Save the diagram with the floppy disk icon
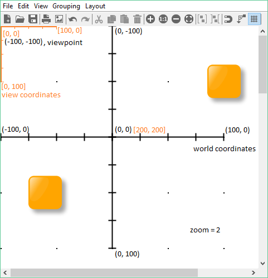 [33, 19]
